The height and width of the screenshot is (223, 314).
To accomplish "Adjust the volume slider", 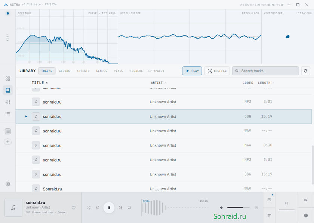I will click(238, 208).
